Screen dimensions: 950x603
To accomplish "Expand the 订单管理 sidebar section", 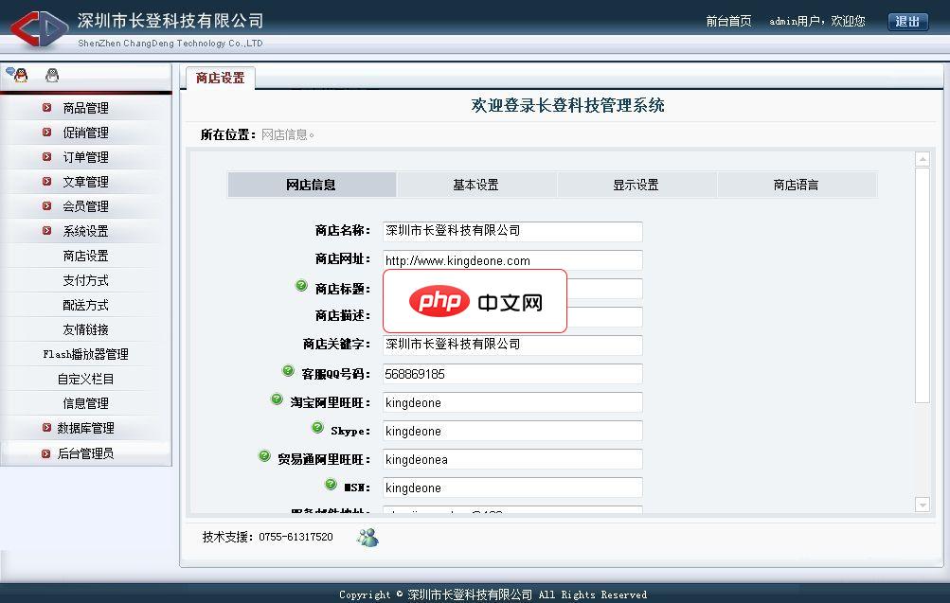I will (x=85, y=157).
